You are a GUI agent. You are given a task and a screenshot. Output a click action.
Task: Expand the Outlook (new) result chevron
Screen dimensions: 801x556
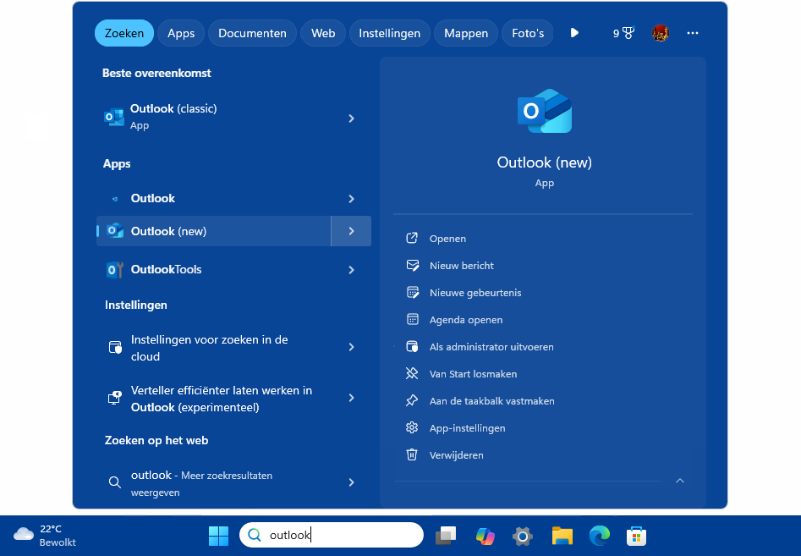point(352,231)
